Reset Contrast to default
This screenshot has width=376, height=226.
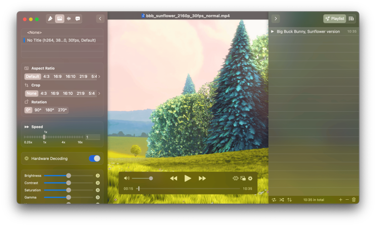(x=98, y=183)
